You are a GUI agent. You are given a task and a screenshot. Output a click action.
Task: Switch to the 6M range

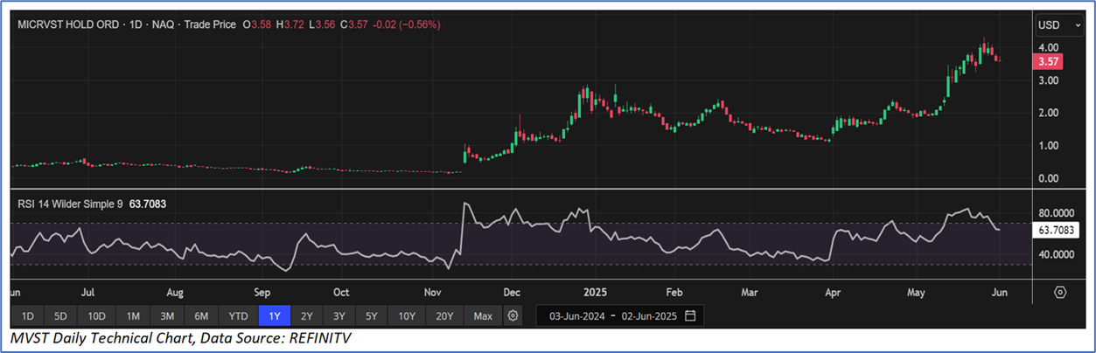[201, 315]
